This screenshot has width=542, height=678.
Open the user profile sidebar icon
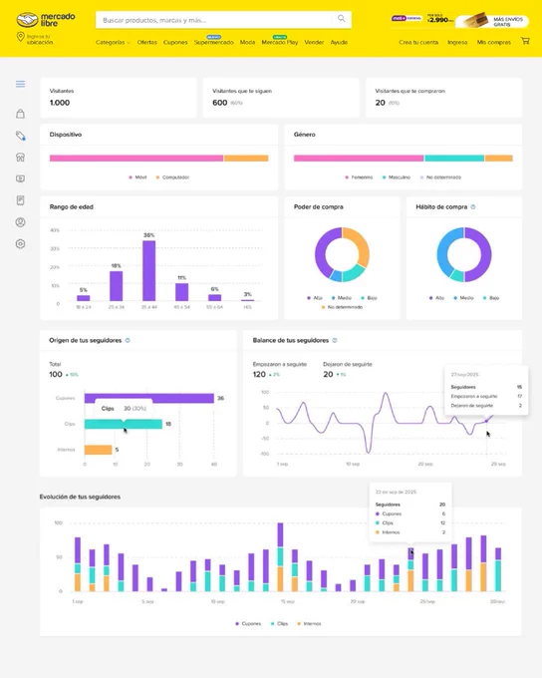20,222
